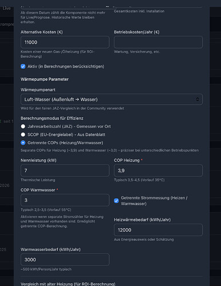The width and height of the screenshot is (221, 286).
Task: Focus the Heizwärmebedarf (kWh/Jahr) field
Action: click(158, 230)
